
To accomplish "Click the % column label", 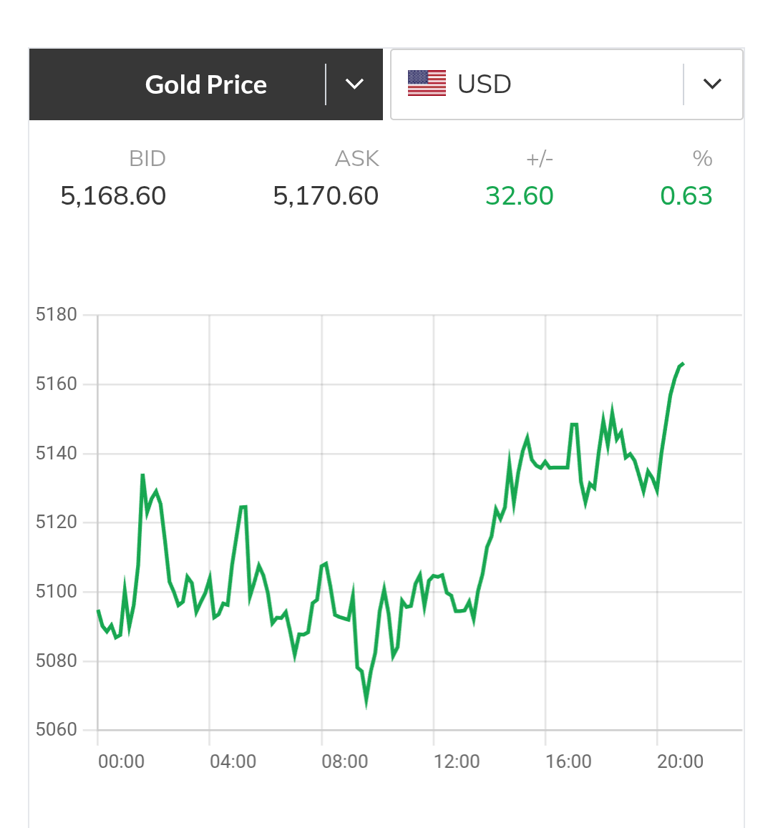I will tap(703, 158).
